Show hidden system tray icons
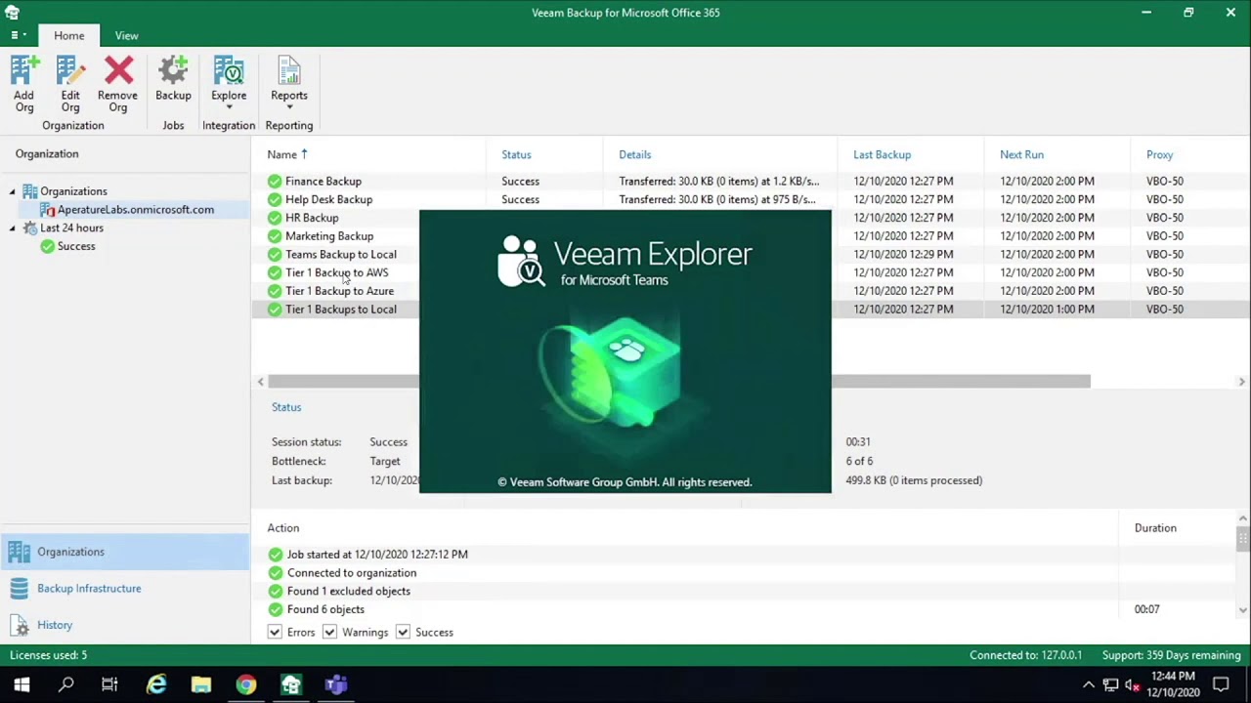 1088,685
